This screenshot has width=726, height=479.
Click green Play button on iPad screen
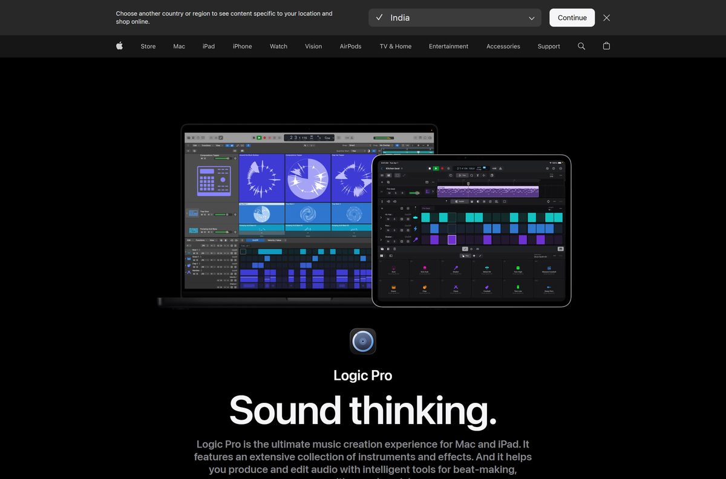[436, 168]
